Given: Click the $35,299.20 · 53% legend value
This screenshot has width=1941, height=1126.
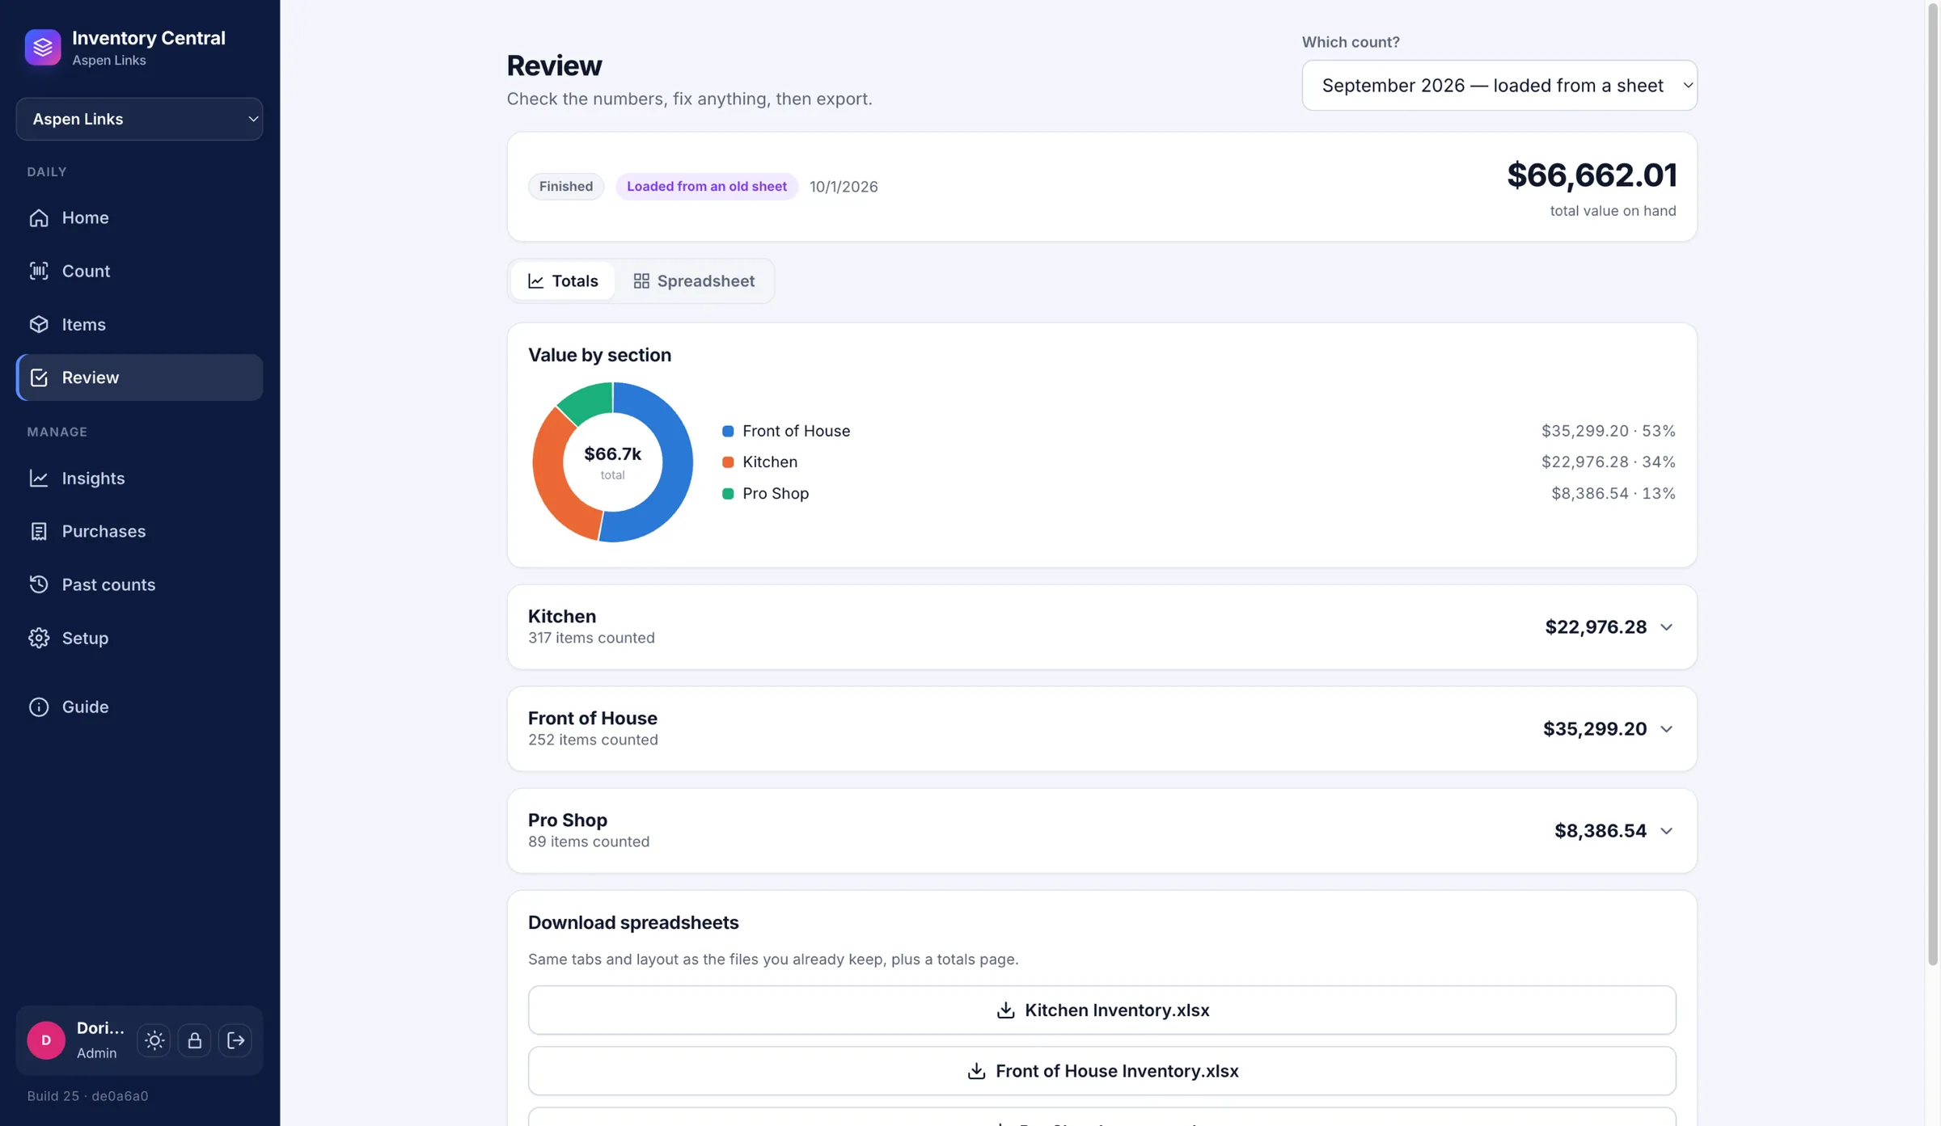Looking at the screenshot, I should (1608, 431).
